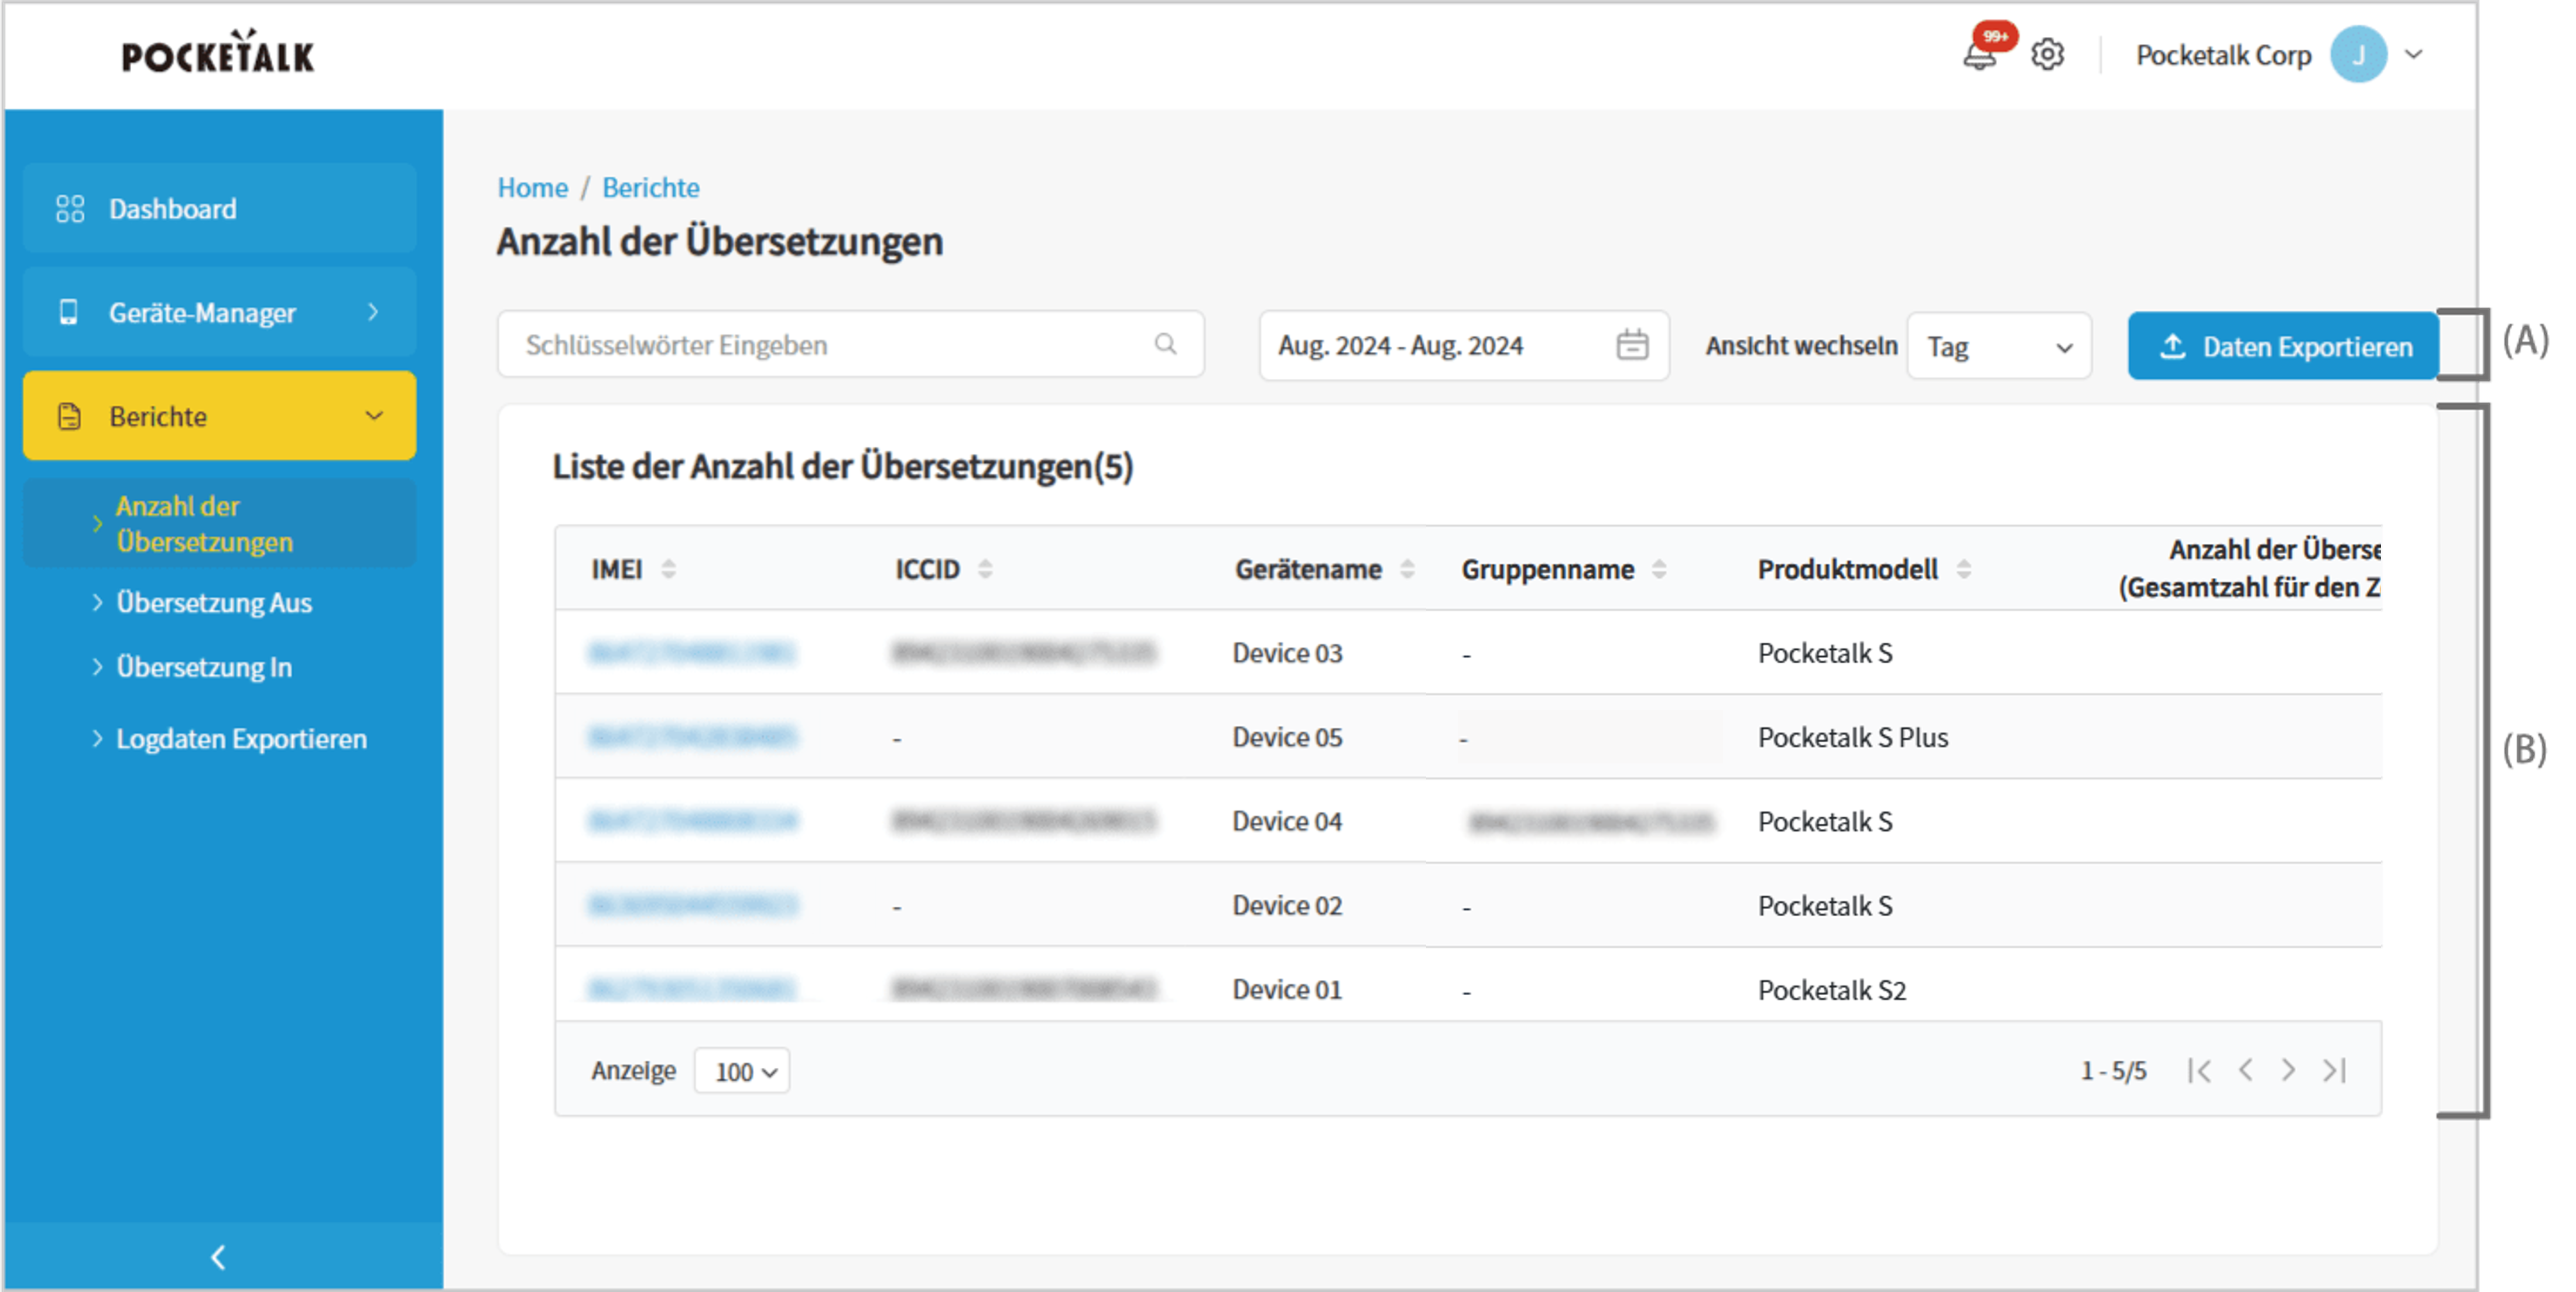2576x1292 pixels.
Task: Click the Berichte breadcrumb link
Action: tap(651, 187)
